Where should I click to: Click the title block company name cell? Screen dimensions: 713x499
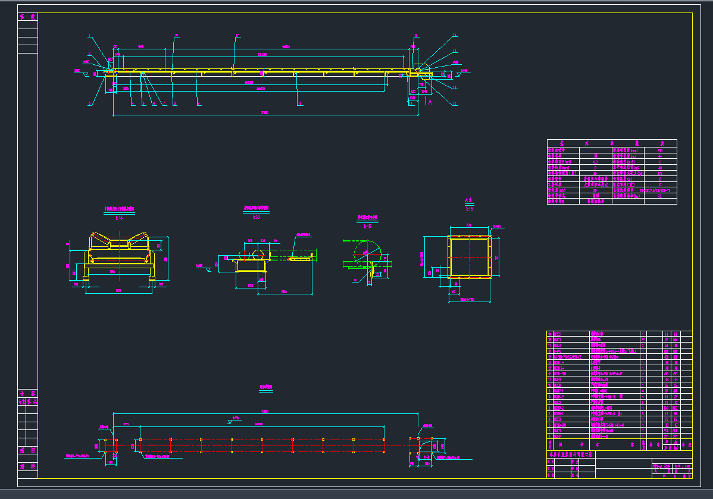click(570, 454)
